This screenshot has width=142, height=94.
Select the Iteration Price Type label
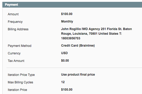point(21,75)
